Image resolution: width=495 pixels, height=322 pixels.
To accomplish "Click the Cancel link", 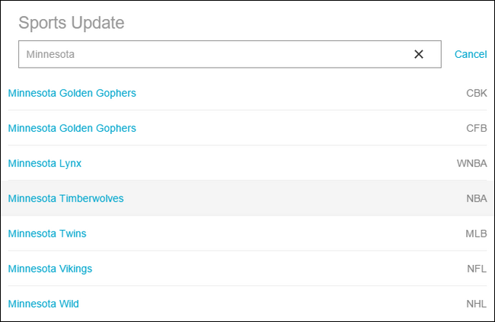I will pos(471,54).
